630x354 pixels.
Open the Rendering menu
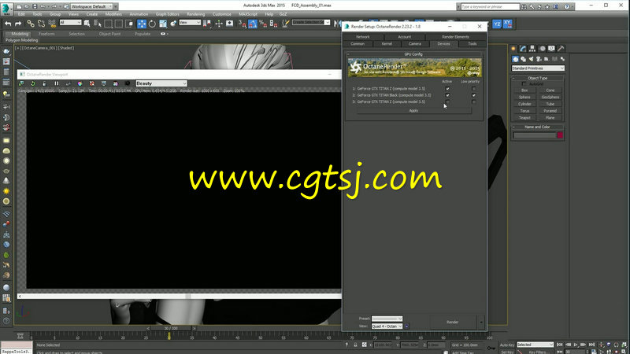[x=195, y=14]
